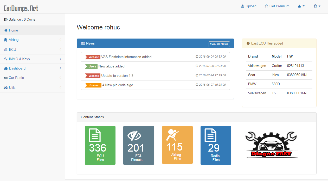Click the CarDumps.Net logo

(21, 8)
